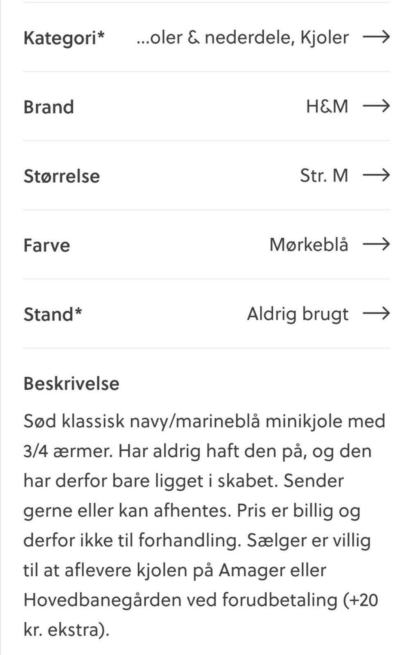The height and width of the screenshot is (655, 413).
Task: Click the Farve row label
Action: point(46,245)
